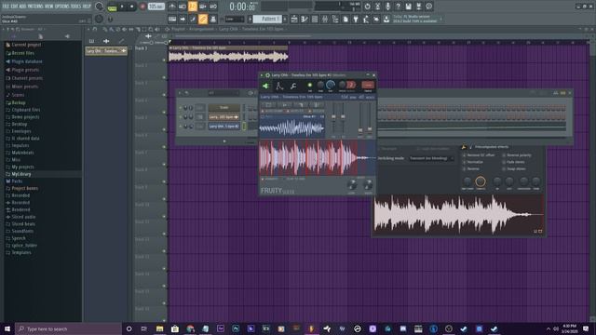The image size is (596, 335).
Task: Open the Declicking mode dropdown
Action: (x=431, y=158)
